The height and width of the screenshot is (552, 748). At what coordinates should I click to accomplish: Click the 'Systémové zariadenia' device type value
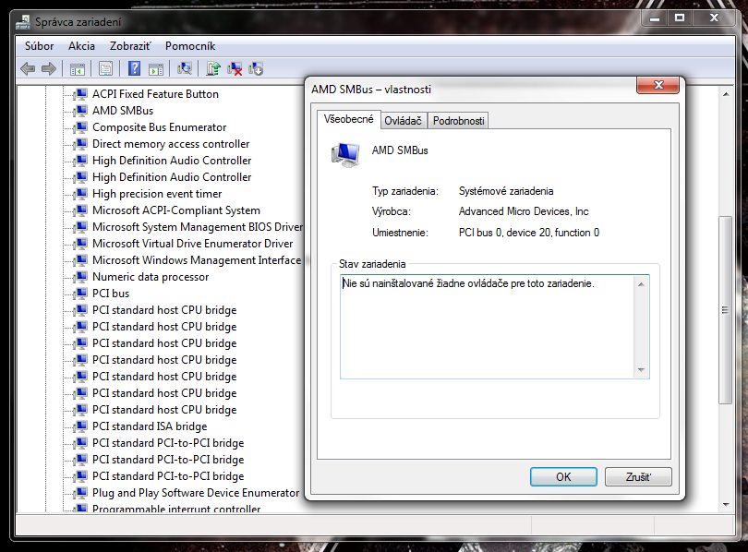coord(506,191)
